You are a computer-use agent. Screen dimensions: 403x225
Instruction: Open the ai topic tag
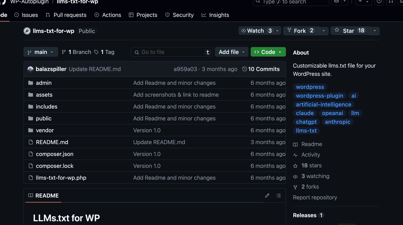point(354,96)
